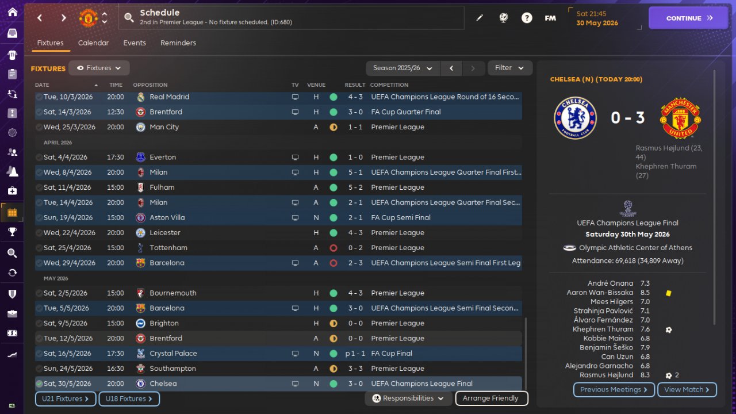Image resolution: width=736 pixels, height=414 pixels.
Task: Click the View Match button
Action: click(687, 390)
